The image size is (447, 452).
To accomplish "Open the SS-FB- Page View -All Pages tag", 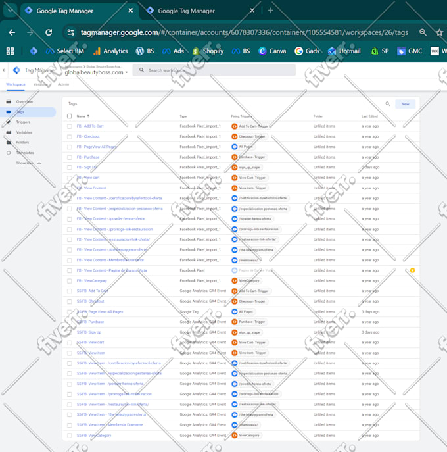I will point(100,312).
